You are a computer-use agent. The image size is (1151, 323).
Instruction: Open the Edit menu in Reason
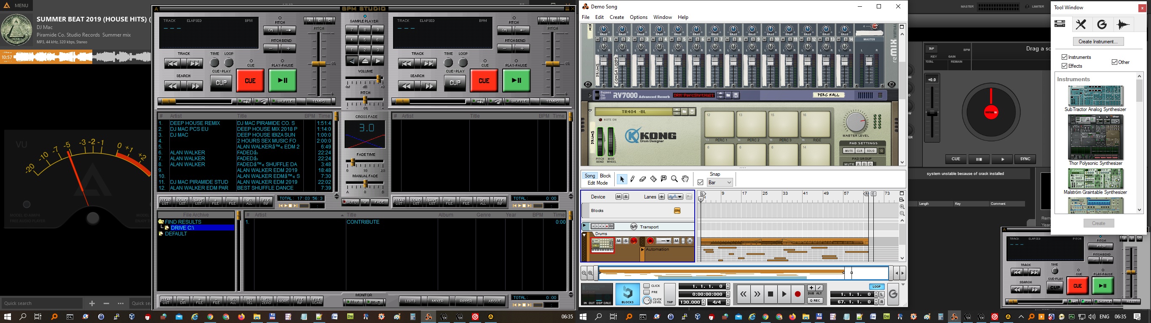600,17
